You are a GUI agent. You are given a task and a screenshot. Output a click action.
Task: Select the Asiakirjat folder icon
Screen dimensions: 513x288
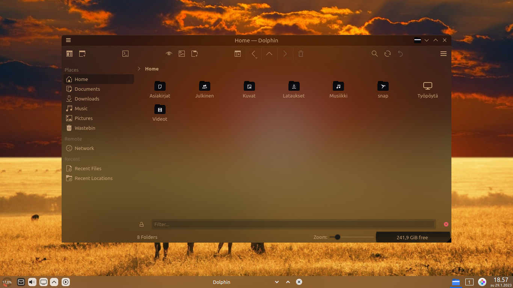click(160, 86)
